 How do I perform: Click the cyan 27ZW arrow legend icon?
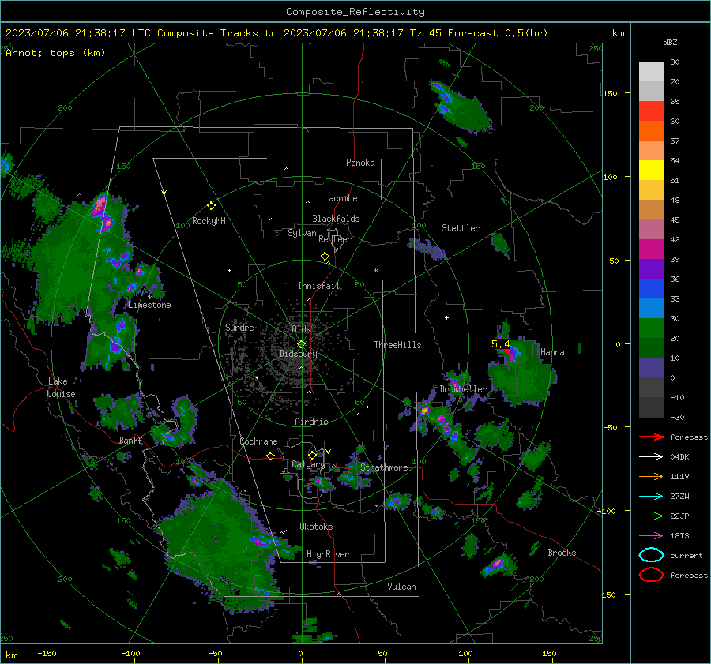[651, 497]
